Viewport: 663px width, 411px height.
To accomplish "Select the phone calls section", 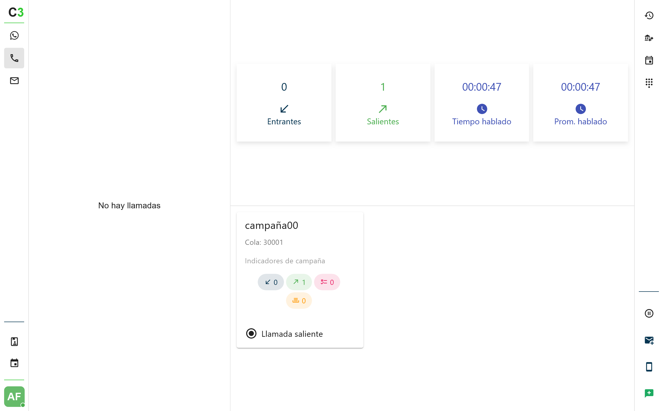I will tap(14, 58).
